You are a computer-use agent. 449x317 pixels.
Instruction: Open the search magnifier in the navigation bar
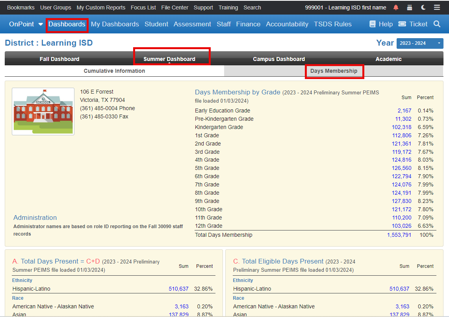coord(437,24)
